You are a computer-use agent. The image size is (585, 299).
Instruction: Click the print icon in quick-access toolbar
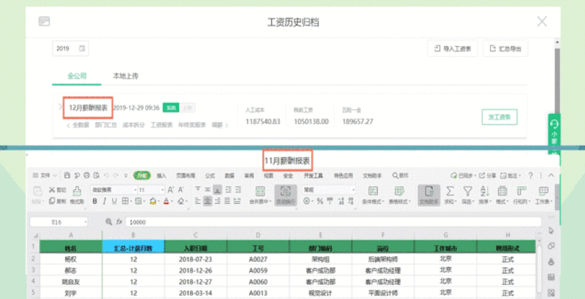click(87, 175)
